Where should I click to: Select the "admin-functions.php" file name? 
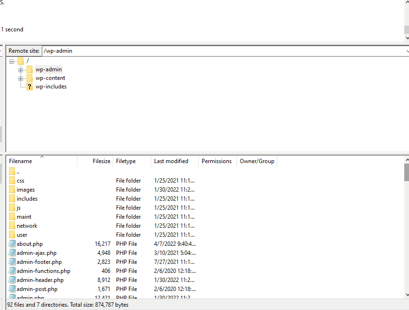click(44, 271)
